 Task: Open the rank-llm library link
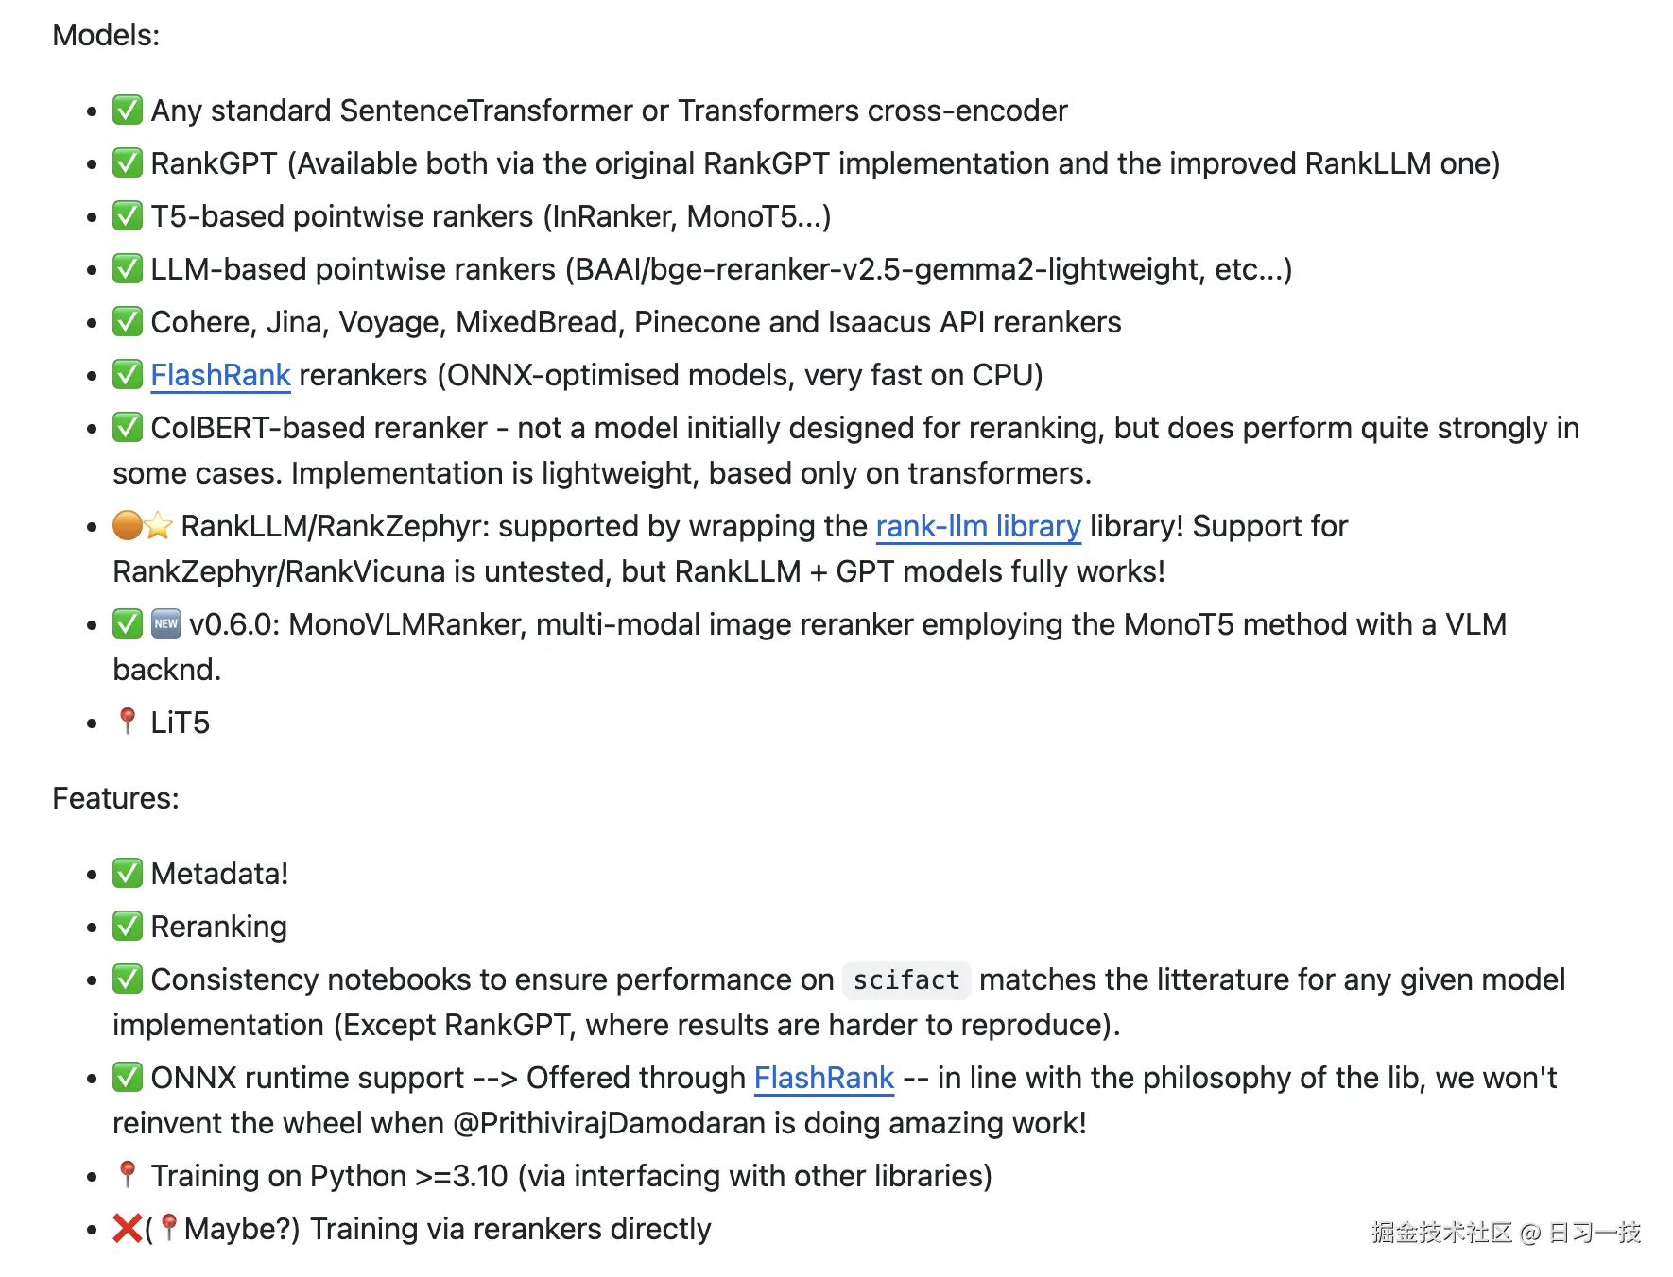tap(978, 526)
